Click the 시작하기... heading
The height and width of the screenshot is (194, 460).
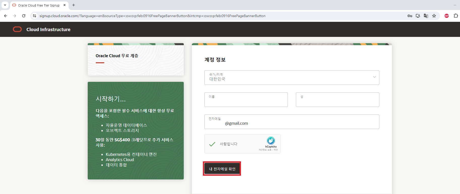click(111, 99)
